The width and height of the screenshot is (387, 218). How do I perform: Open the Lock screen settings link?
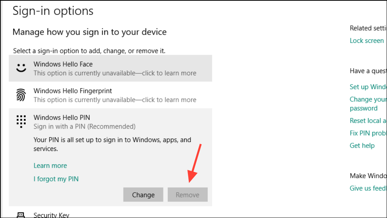click(x=367, y=40)
